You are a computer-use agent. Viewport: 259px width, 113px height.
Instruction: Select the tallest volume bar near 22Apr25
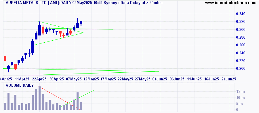pyautogui.click(x=39, y=98)
